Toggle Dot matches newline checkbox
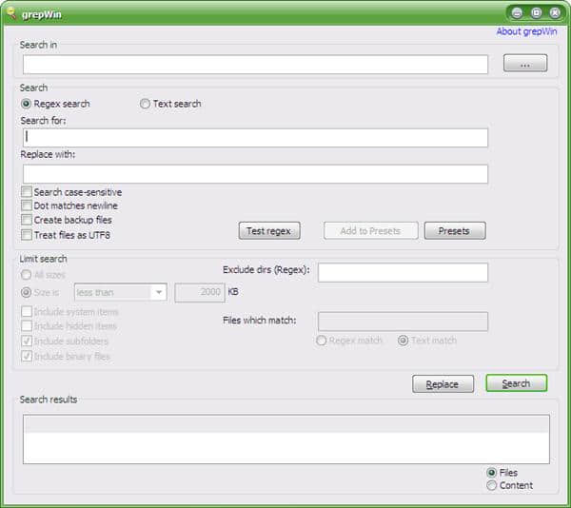Screen dimensions: 571x508 27,205
